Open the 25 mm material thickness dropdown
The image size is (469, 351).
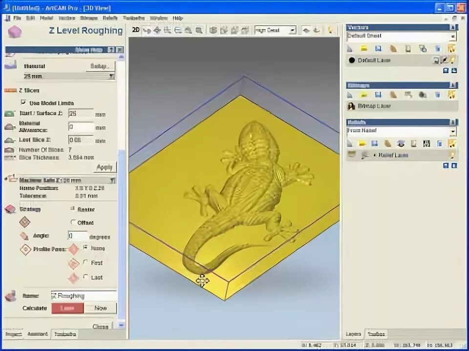click(x=111, y=77)
